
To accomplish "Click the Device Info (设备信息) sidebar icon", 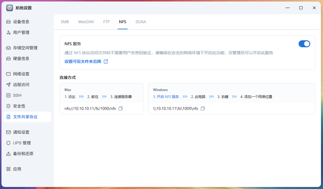I will [8, 22].
